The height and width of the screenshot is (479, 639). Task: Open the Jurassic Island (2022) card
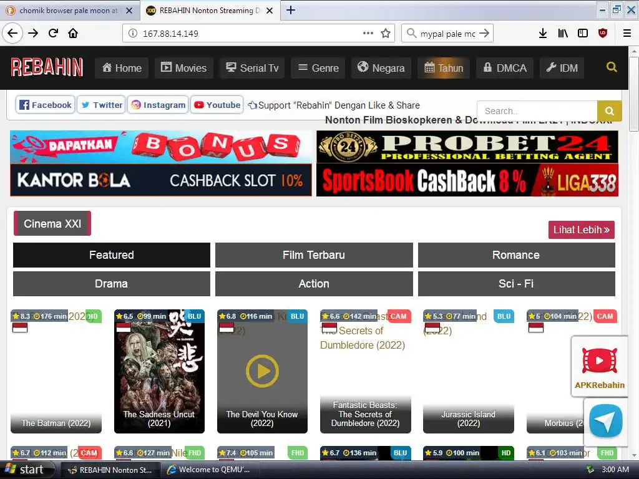(x=468, y=371)
